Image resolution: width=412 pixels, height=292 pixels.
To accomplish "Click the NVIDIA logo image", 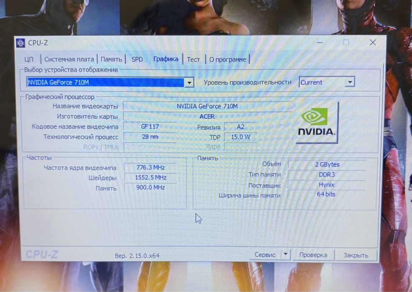I will click(x=317, y=123).
